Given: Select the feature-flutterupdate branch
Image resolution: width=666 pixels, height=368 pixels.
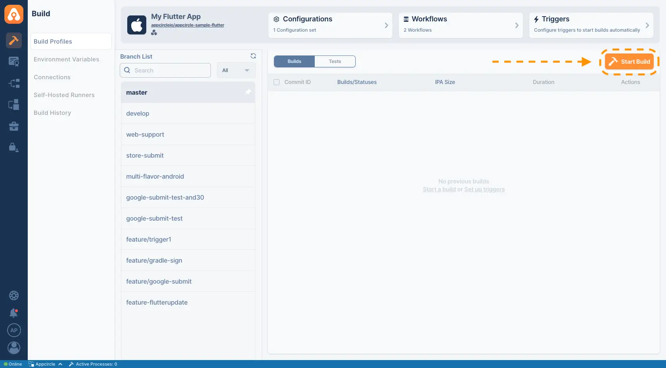Looking at the screenshot, I should pyautogui.click(x=188, y=302).
